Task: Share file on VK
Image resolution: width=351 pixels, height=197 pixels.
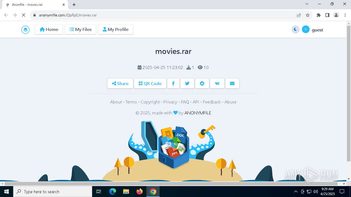Action: [x=217, y=83]
